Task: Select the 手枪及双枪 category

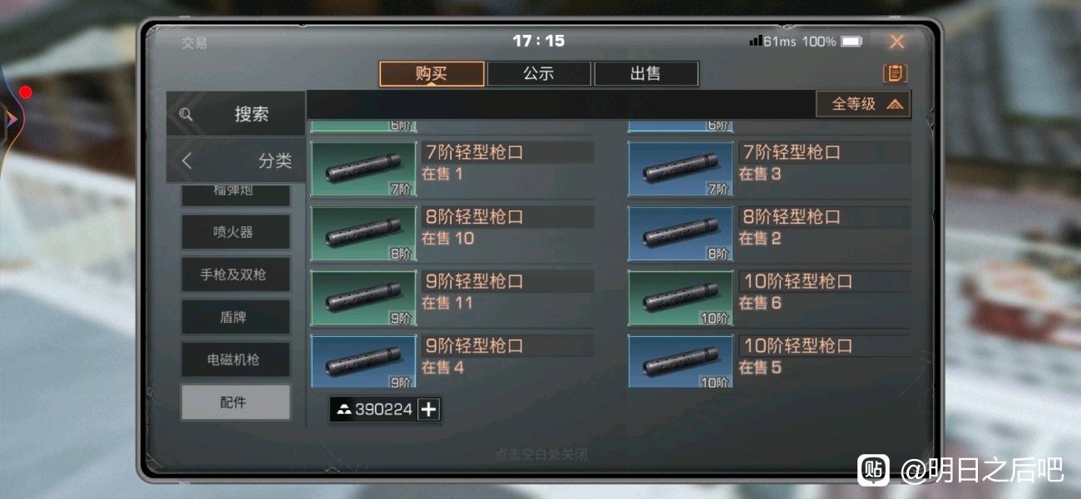Action: click(x=236, y=274)
